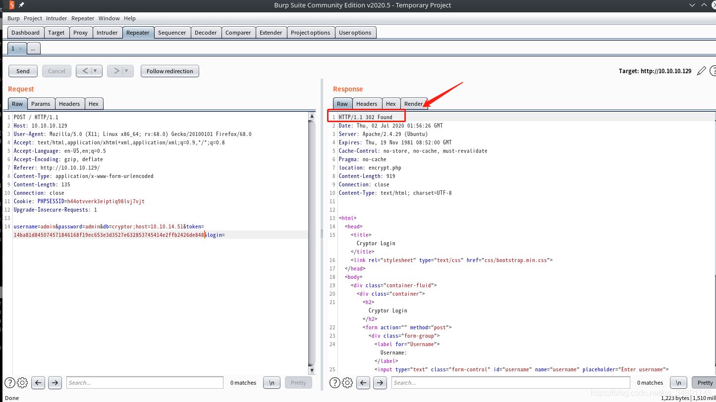The height and width of the screenshot is (402, 716).
Task: Click scroll-down arrow of Request scrollbar
Action: point(312,370)
